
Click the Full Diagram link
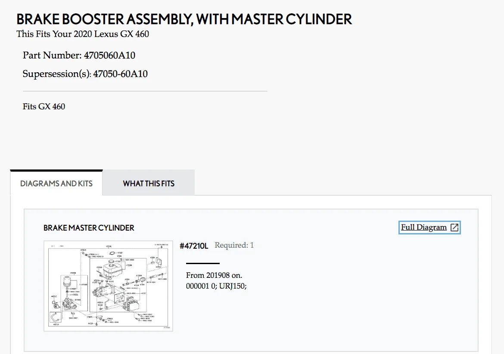click(423, 228)
